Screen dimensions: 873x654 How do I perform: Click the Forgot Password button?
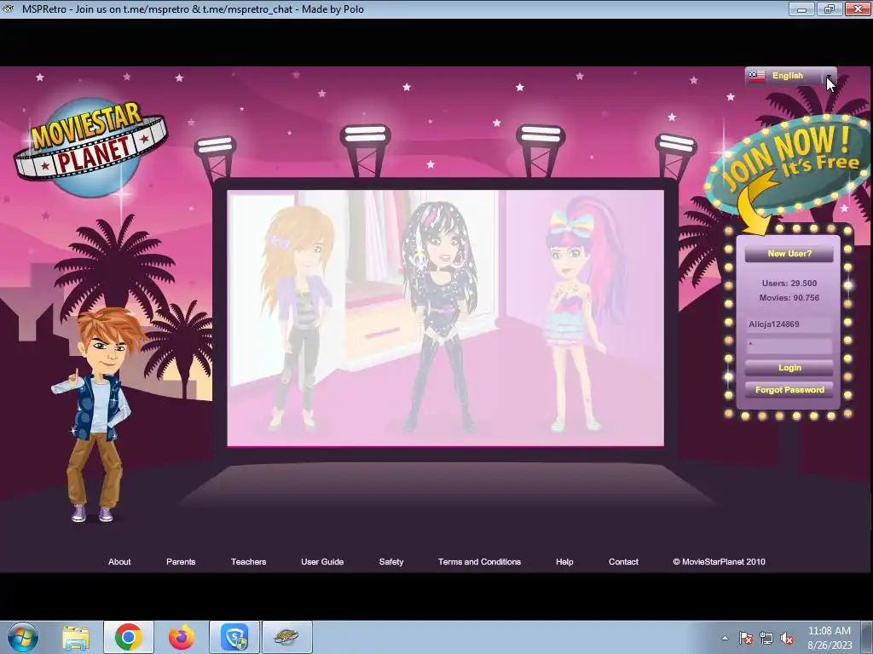(789, 390)
